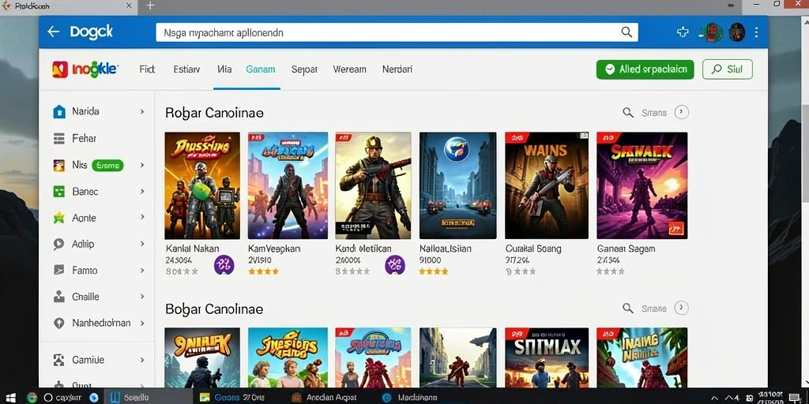809x404 pixels.
Task: Select the Ganam tab
Action: tap(261, 69)
